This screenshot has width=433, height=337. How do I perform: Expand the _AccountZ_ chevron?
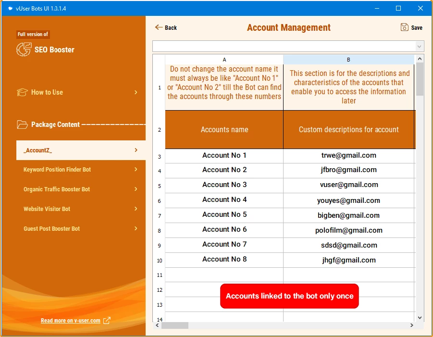[x=136, y=150]
